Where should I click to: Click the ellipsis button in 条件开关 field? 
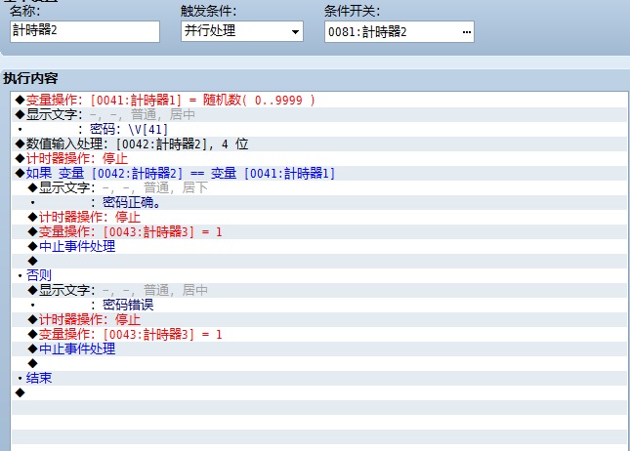(x=466, y=32)
